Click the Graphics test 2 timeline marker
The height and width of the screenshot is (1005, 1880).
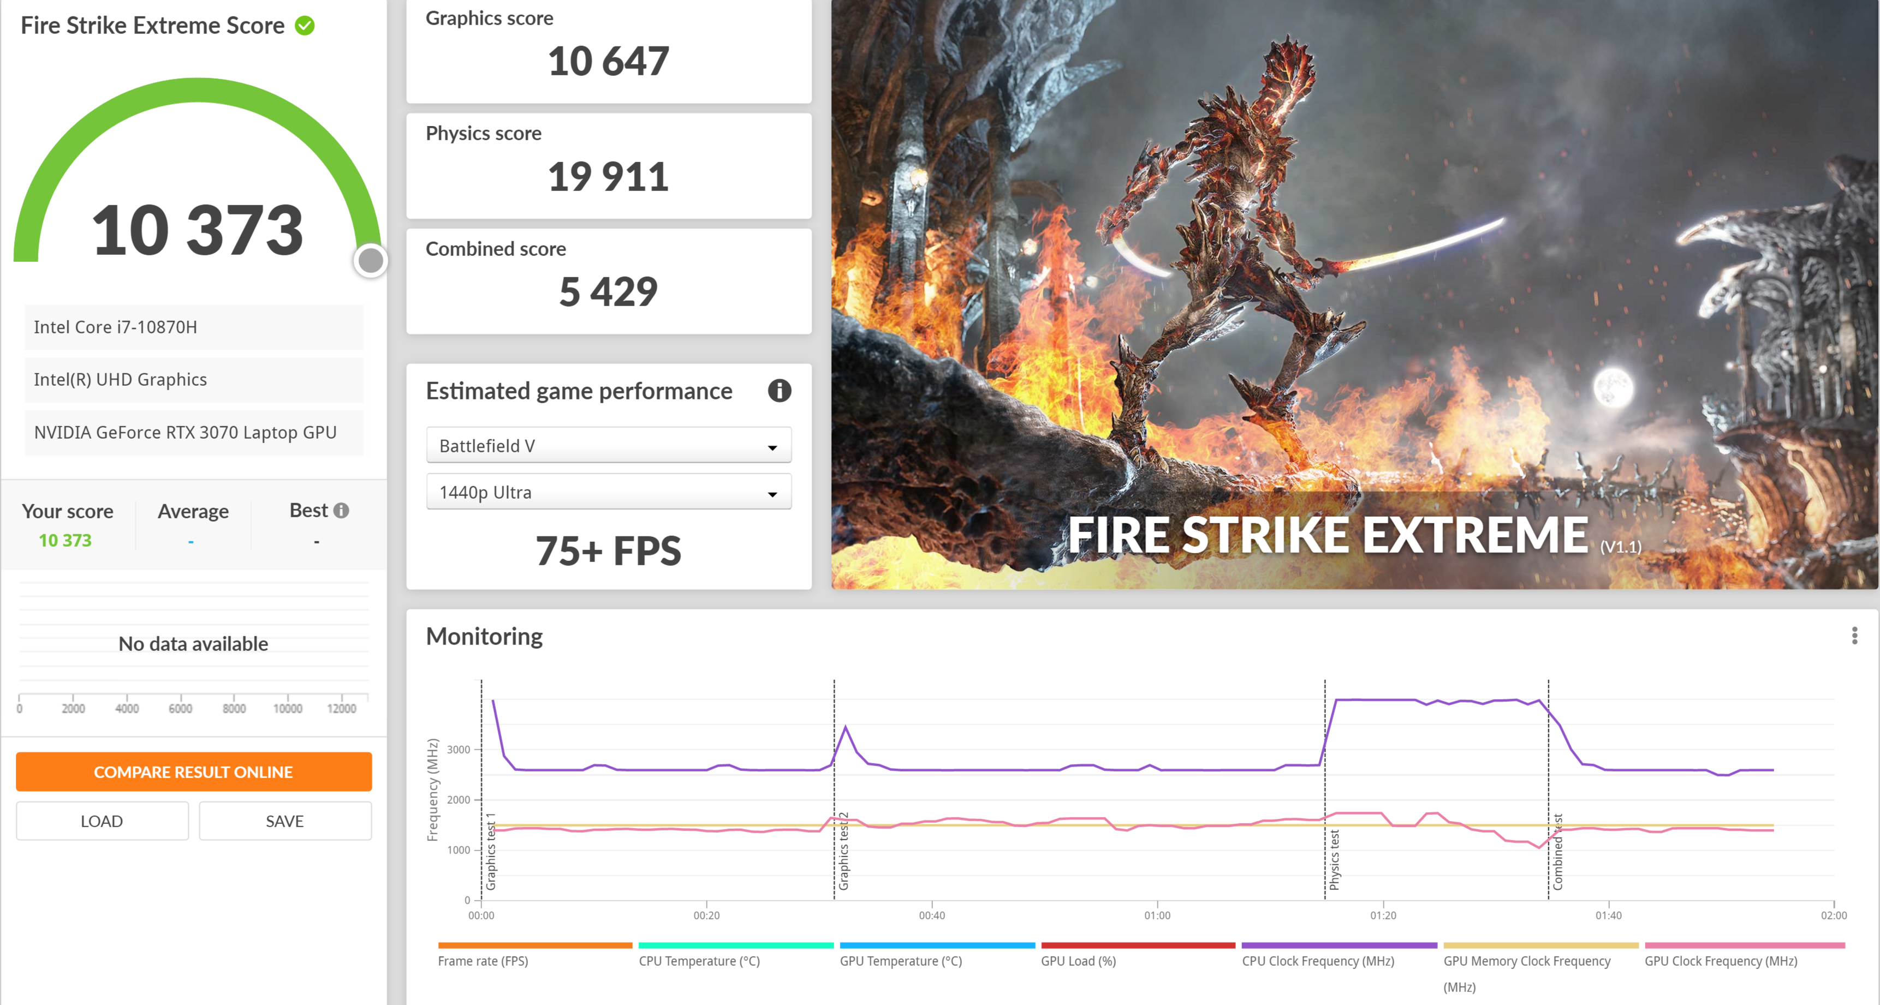[844, 851]
